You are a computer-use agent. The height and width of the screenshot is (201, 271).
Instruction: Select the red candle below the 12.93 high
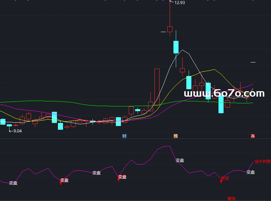(170, 29)
